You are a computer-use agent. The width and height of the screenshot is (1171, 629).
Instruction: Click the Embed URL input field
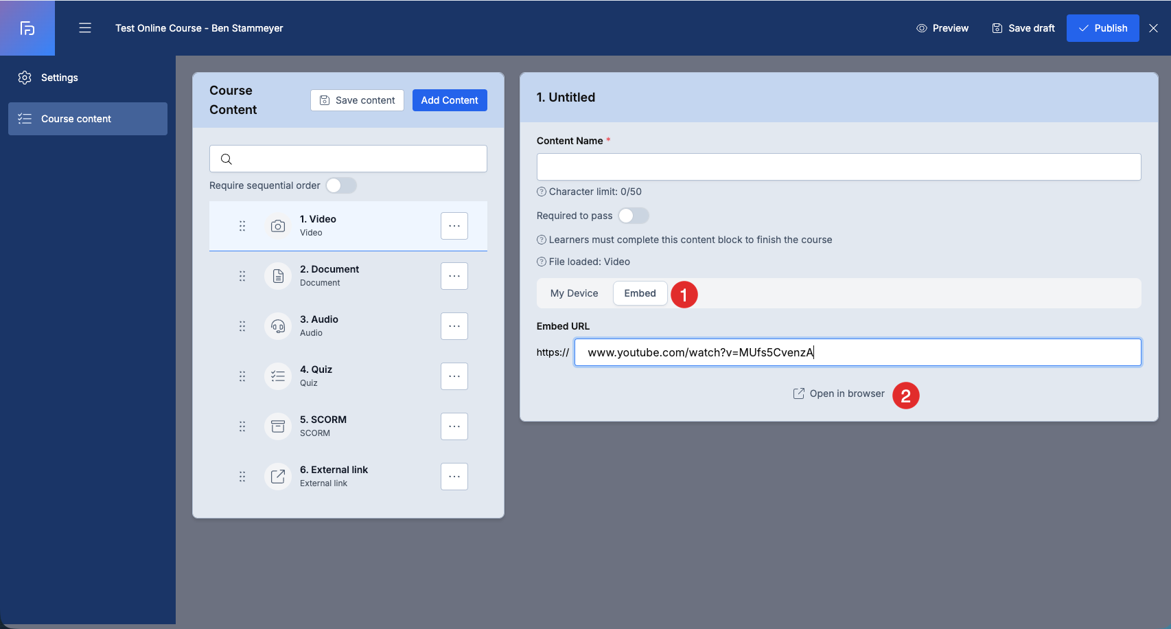click(x=858, y=352)
